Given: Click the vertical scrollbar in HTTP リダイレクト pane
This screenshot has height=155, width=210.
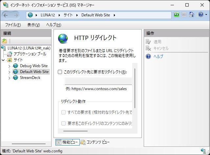Looking at the screenshot, I should (135, 88).
